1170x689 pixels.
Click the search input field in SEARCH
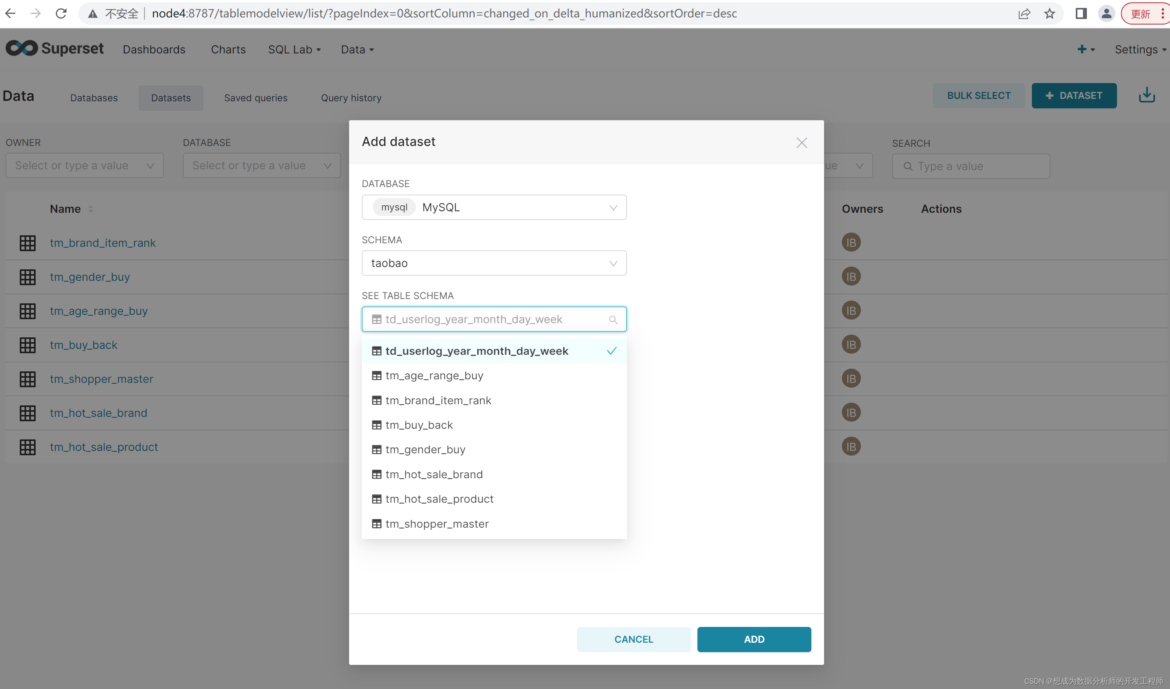pos(971,165)
